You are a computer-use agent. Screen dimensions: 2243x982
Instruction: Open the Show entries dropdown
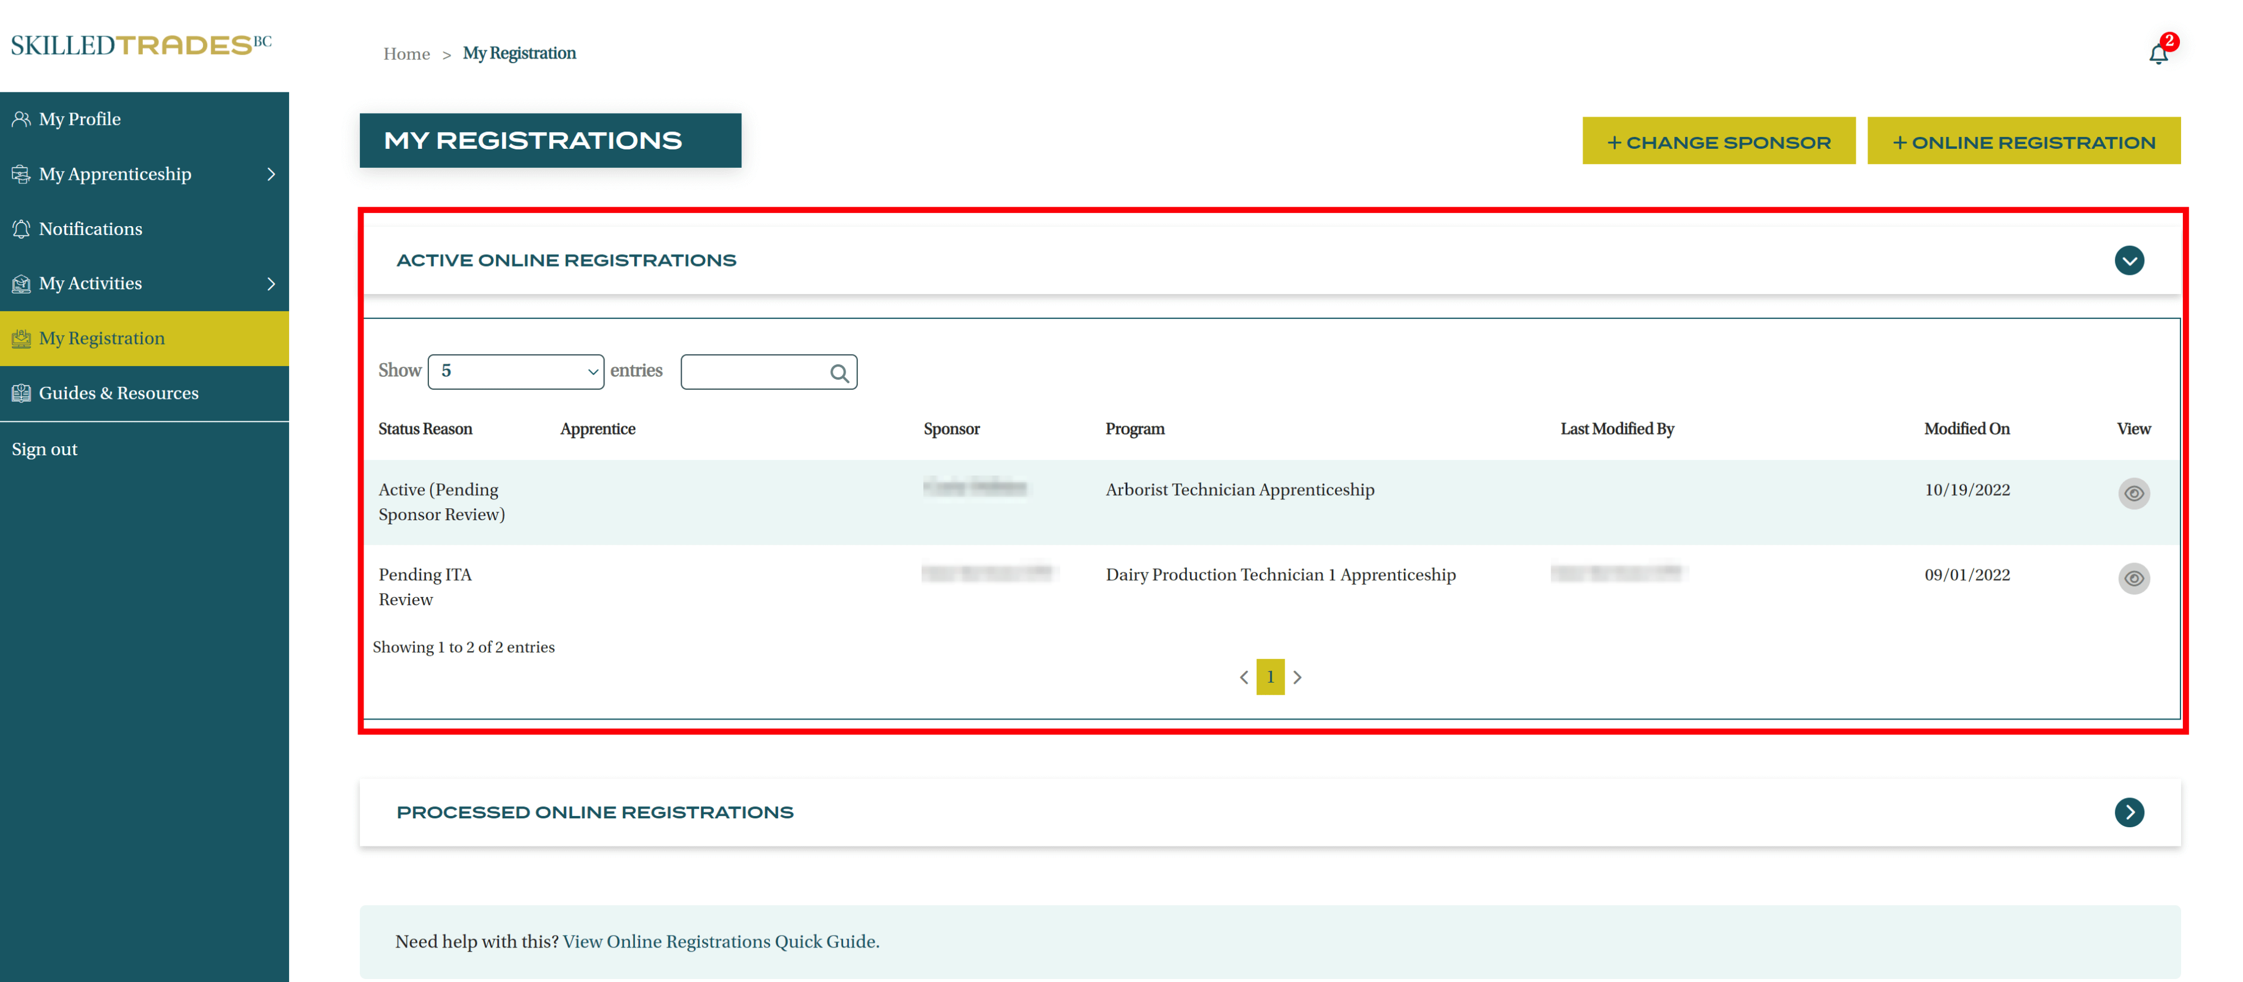(515, 372)
